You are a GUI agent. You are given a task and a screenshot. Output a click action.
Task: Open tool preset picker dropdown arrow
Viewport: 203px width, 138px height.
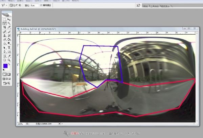pyautogui.click(x=6, y=5)
